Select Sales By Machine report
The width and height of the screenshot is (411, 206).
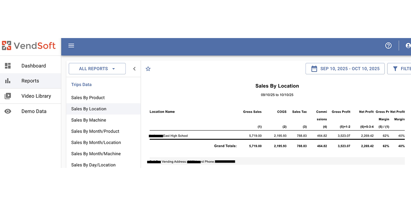point(89,120)
